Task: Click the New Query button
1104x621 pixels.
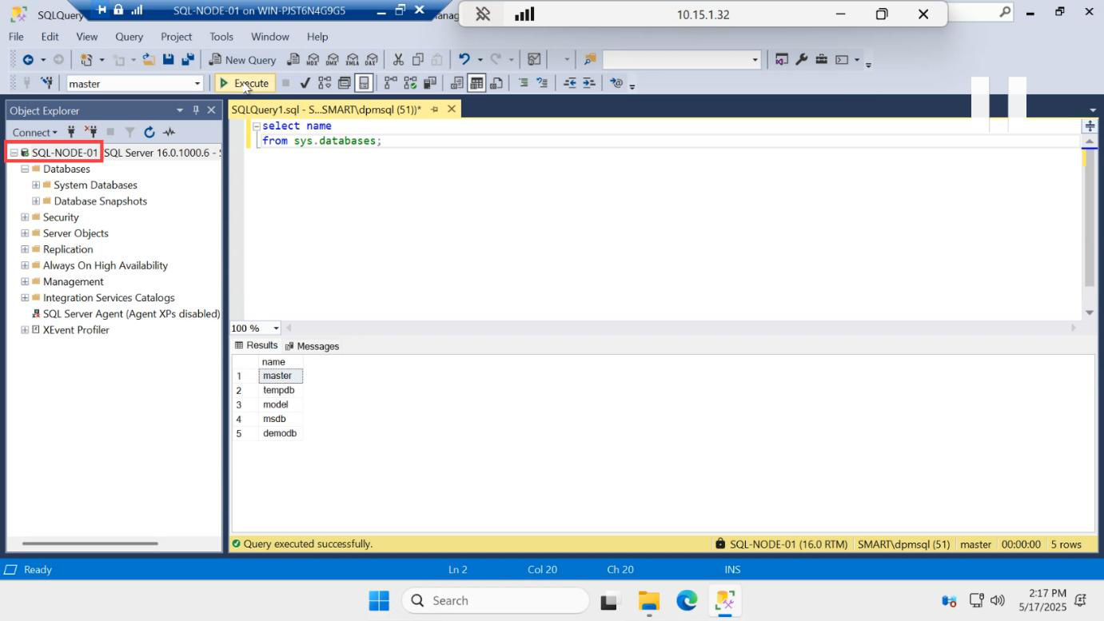Action: (242, 59)
